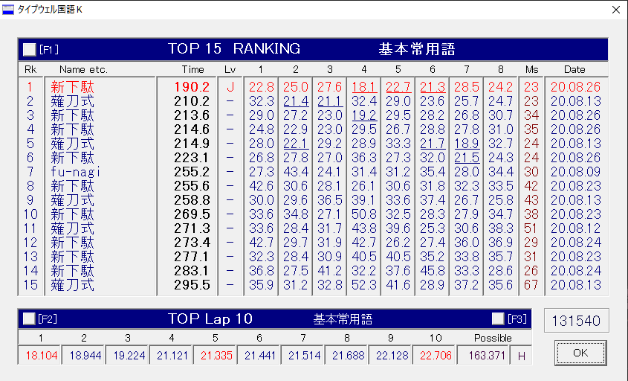Click the Possible column label

point(493,338)
